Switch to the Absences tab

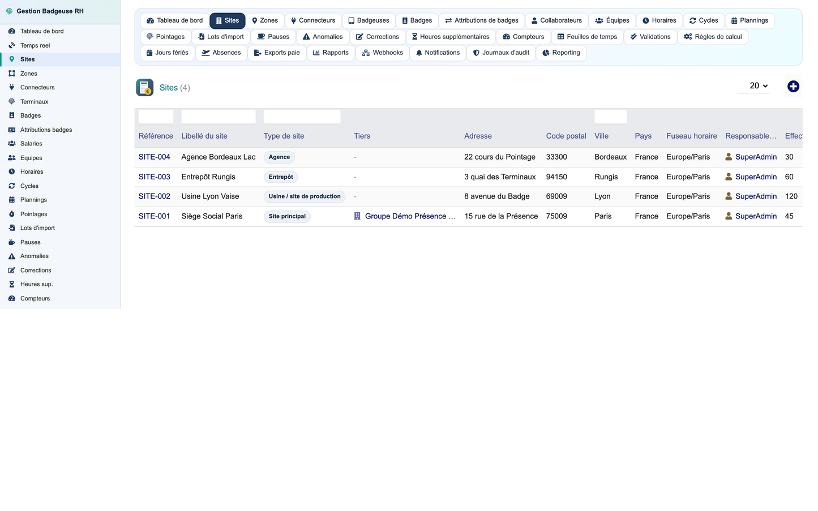(x=221, y=53)
